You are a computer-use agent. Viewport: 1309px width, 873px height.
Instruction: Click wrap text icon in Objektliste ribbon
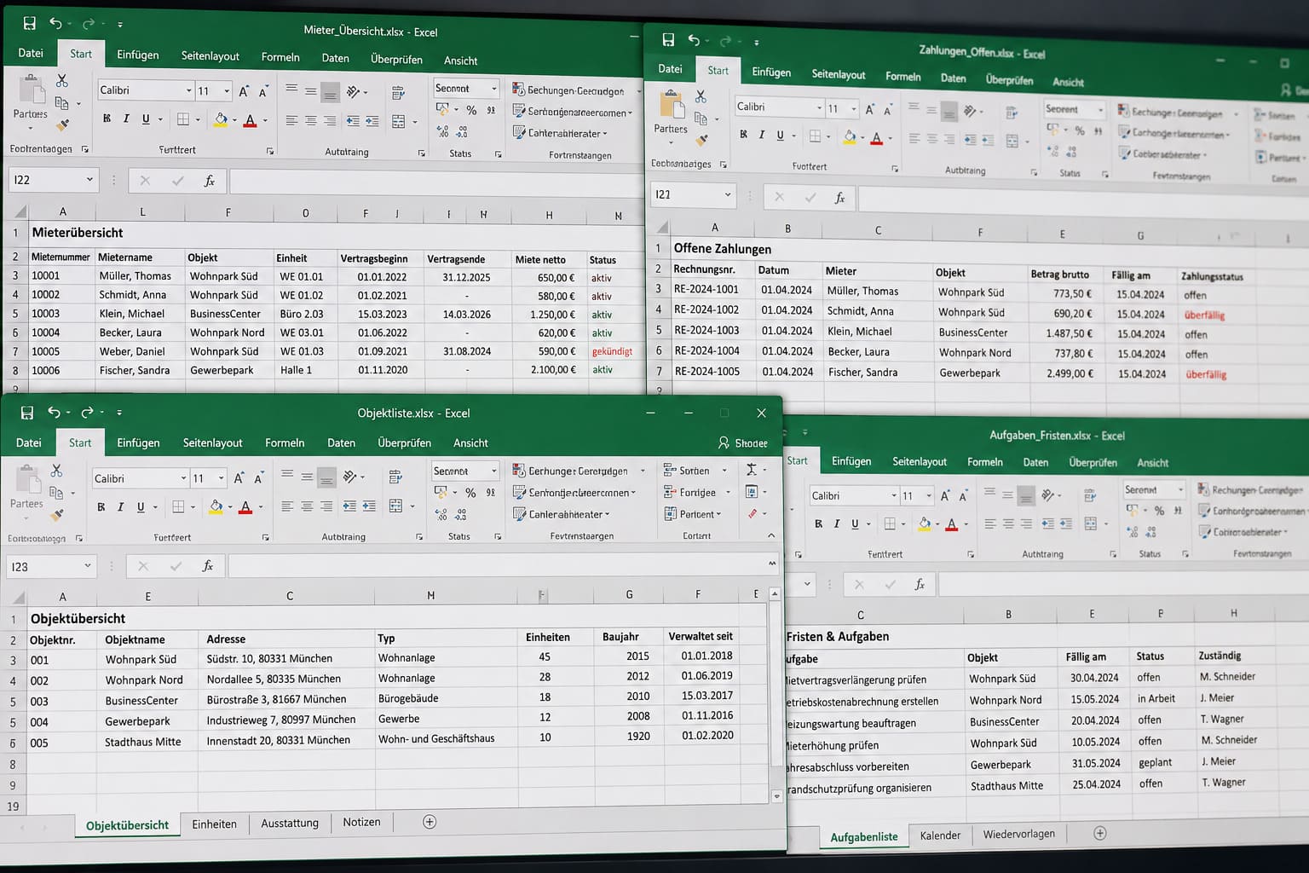(x=395, y=477)
